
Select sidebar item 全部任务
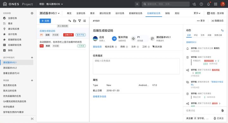[x=12, y=18]
